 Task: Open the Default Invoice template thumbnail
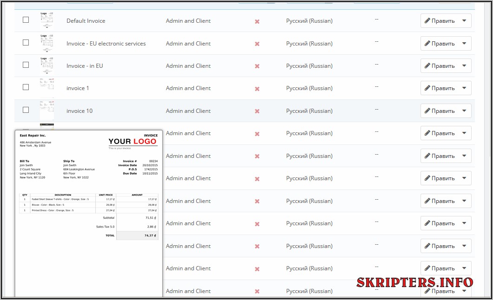(x=47, y=21)
